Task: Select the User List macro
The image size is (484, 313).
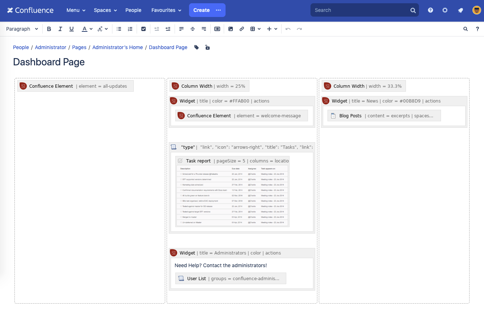Action: 231,278
